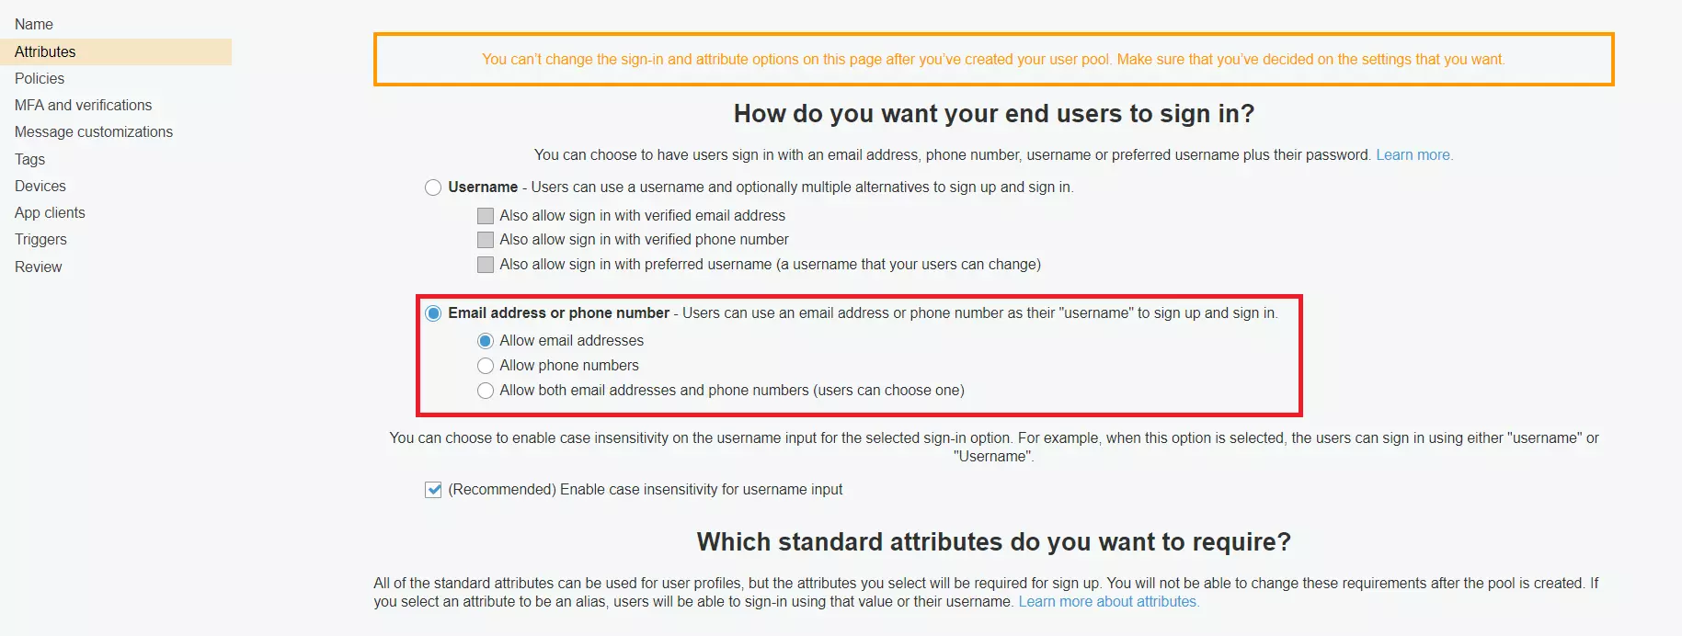Open the Policies settings page
Screen dimensions: 1682x636
(40, 78)
